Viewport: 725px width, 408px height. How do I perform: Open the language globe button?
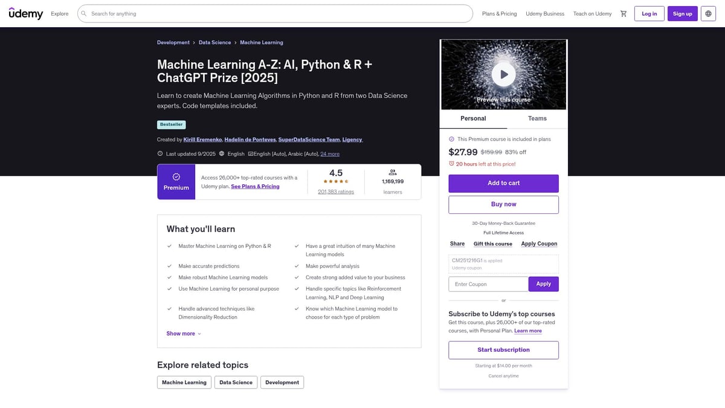click(x=708, y=13)
